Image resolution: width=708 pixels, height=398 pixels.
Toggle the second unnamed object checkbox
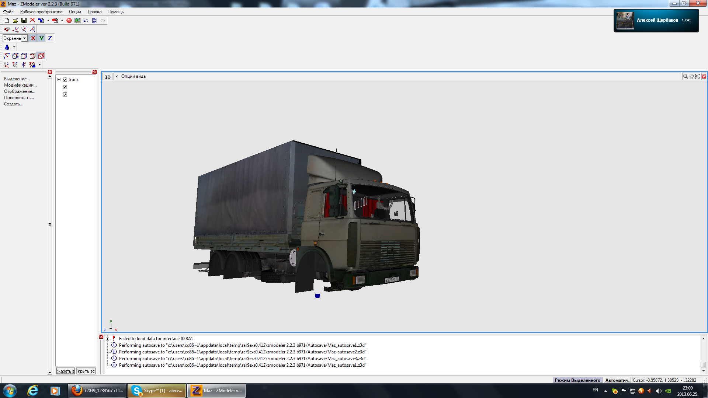(65, 87)
